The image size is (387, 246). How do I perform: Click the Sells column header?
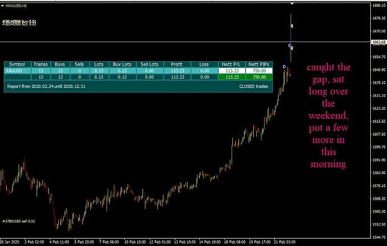pyautogui.click(x=79, y=64)
